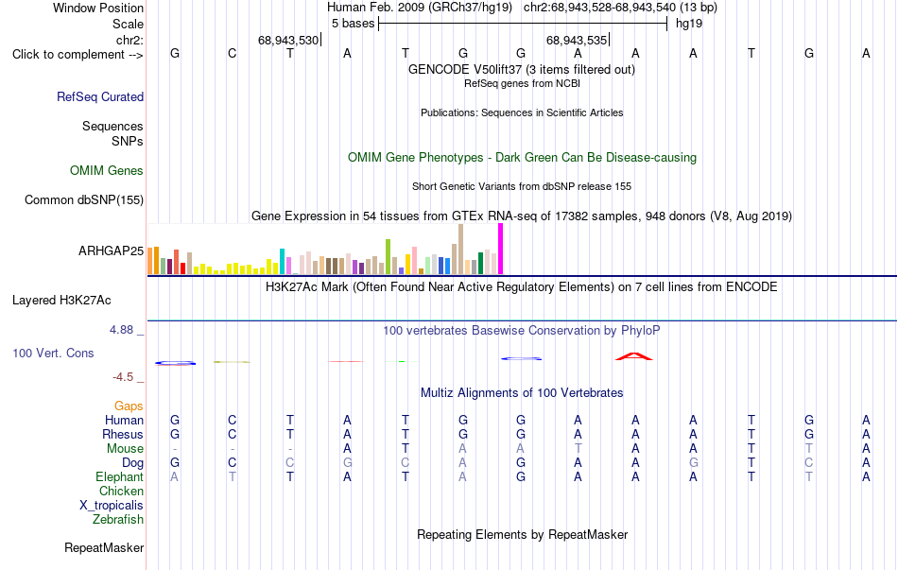
Task: Click the RepeatMasker track label
Action: [x=104, y=547]
